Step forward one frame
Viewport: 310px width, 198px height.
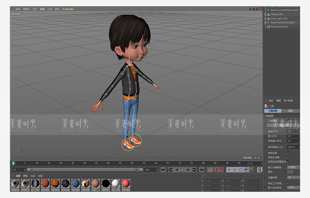[x=188, y=170]
